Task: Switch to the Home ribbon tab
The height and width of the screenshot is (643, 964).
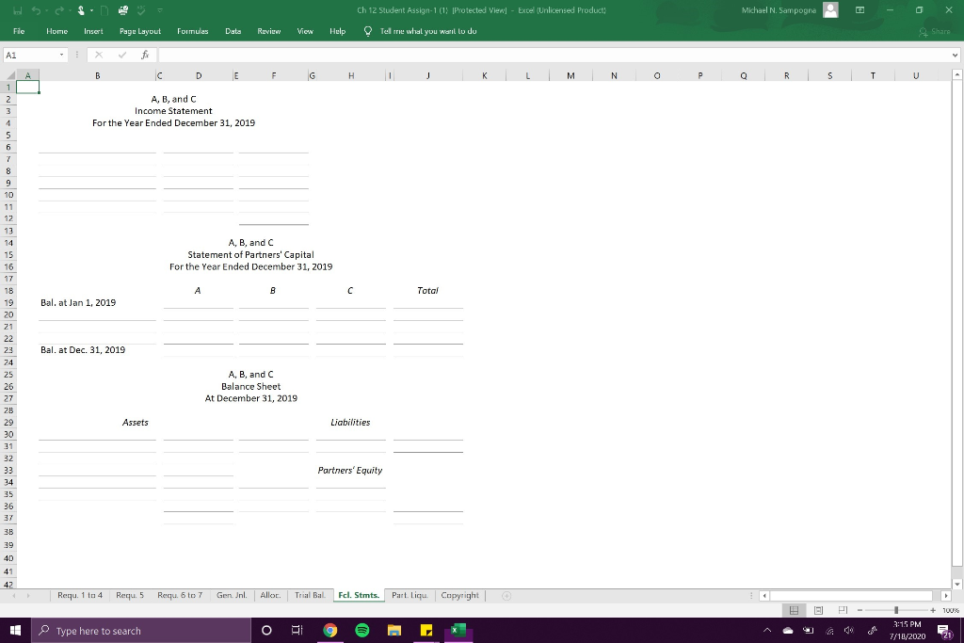Action: (x=56, y=31)
